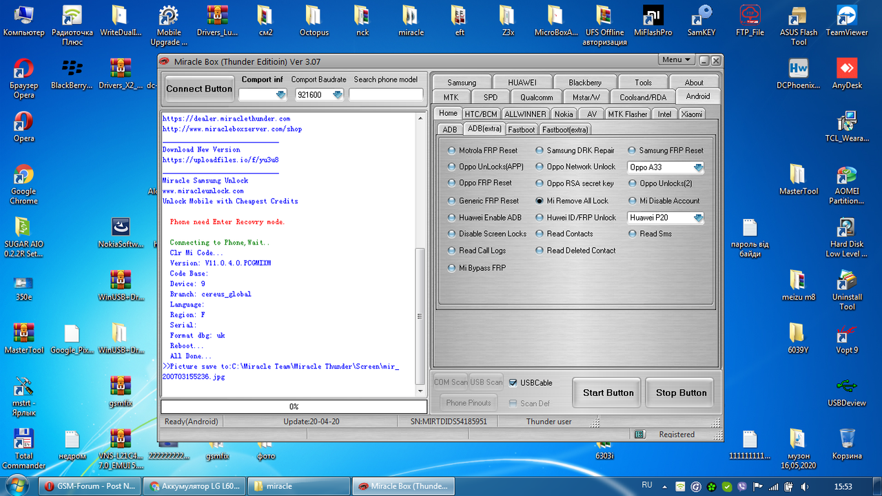
Task: Open the MasterTool folder on the right
Action: tap(799, 180)
